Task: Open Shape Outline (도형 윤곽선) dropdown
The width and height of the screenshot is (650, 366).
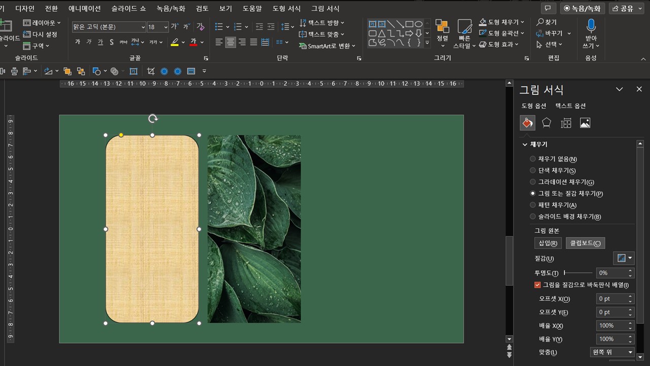Action: click(502, 34)
